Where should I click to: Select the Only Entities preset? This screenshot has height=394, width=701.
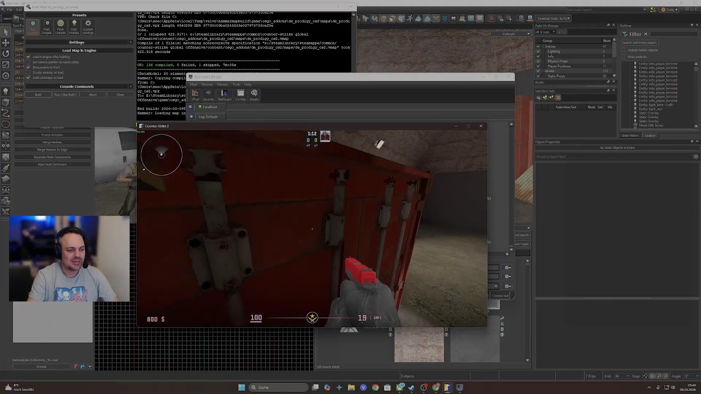tap(74, 27)
